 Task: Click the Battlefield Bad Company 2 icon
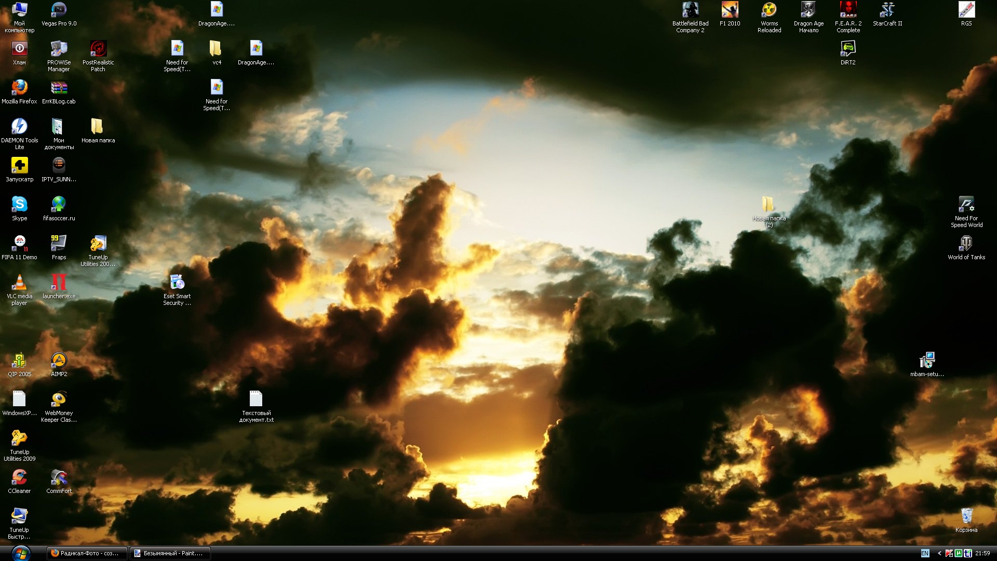690,10
